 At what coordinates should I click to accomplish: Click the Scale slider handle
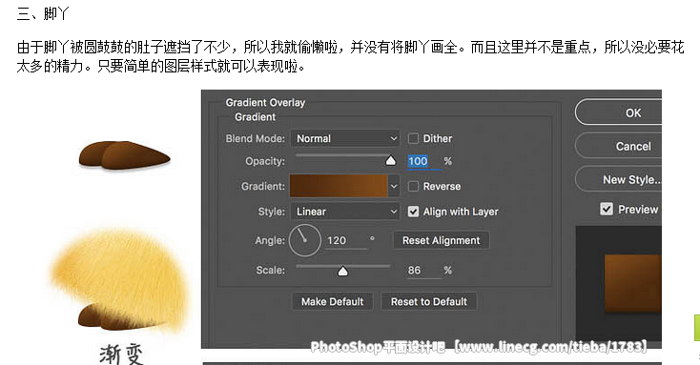coord(342,271)
